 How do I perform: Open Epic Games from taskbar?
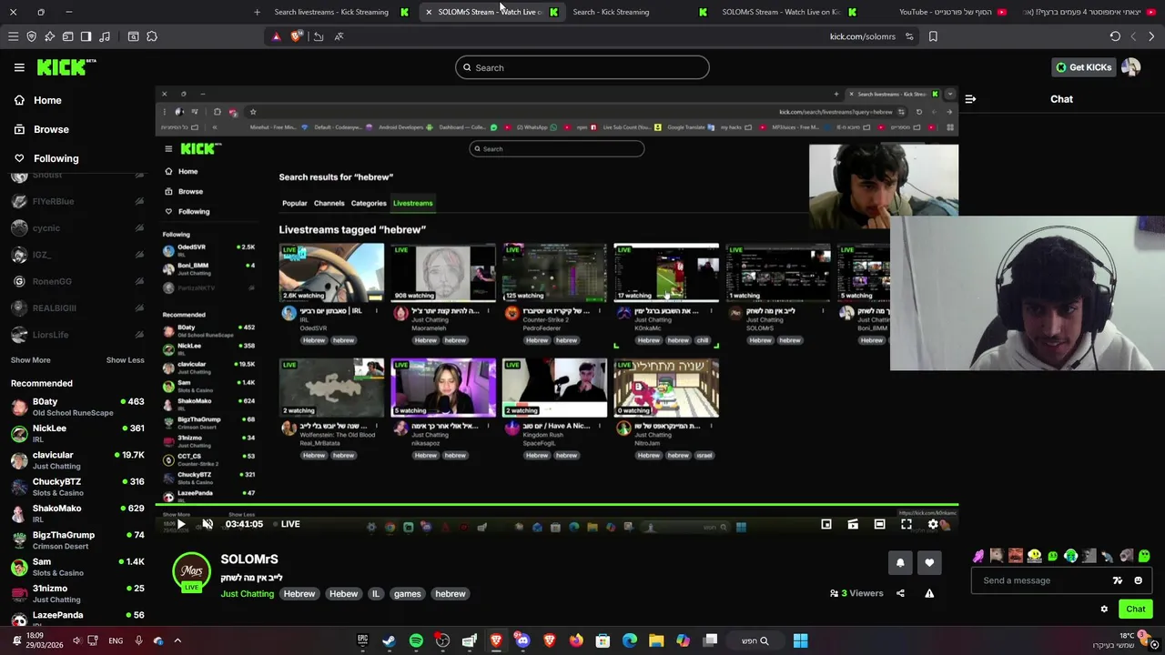coord(362,640)
